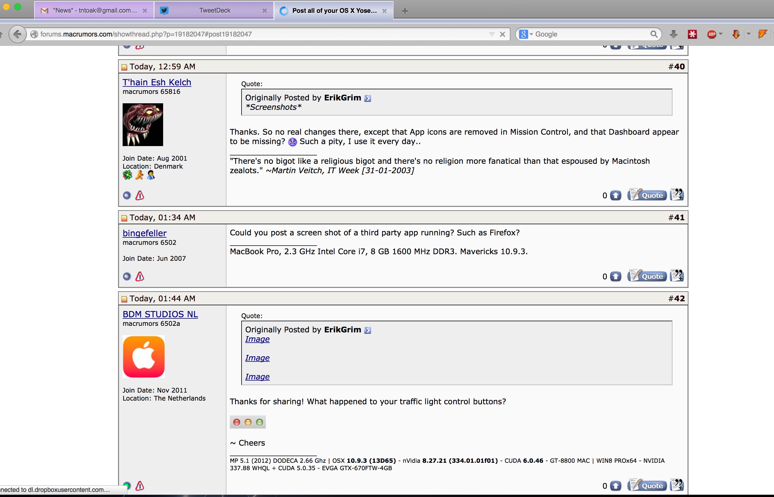Click BDM STUDIOS NL Apple logo avatar
Viewport: 774px width, 497px height.
(143, 357)
